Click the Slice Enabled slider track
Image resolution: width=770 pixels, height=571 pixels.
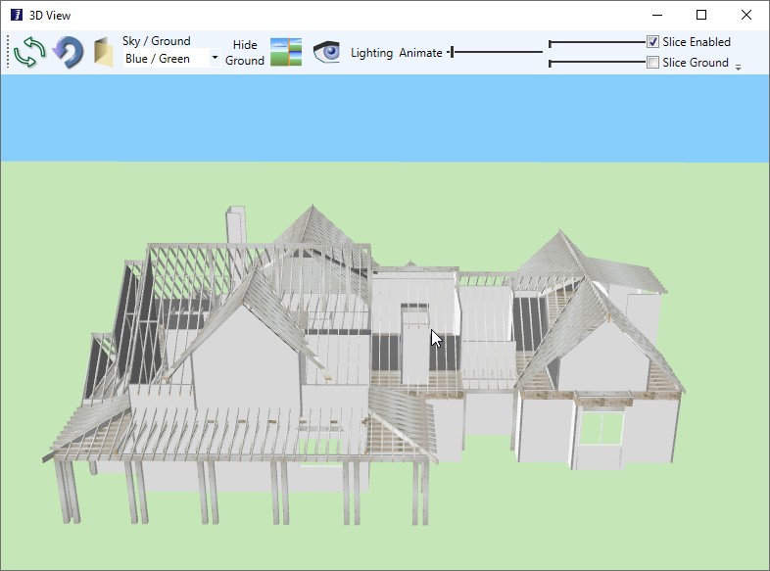(597, 43)
